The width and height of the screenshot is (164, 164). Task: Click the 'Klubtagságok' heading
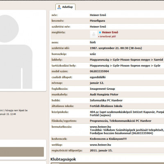click(63, 159)
